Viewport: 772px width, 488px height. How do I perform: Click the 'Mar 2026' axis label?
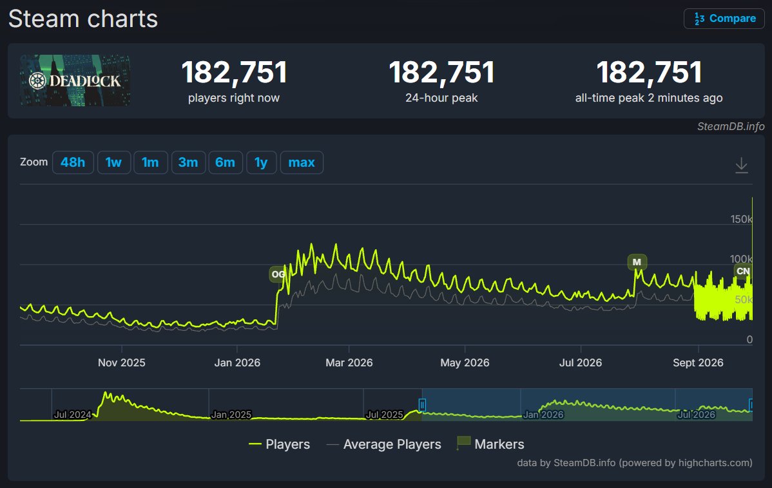pos(349,362)
